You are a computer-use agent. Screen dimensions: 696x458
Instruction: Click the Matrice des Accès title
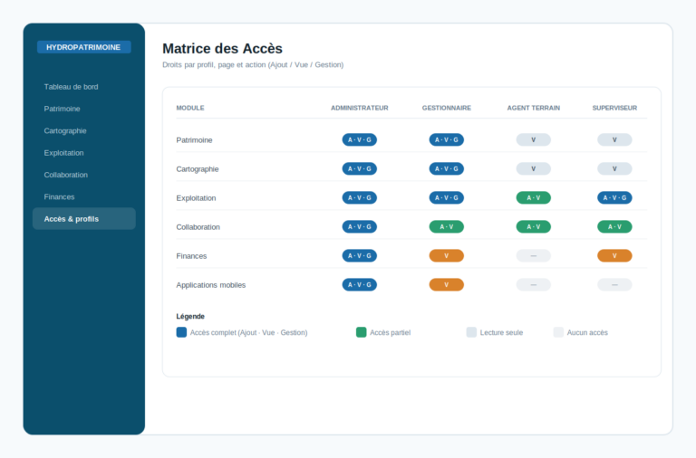tap(222, 48)
